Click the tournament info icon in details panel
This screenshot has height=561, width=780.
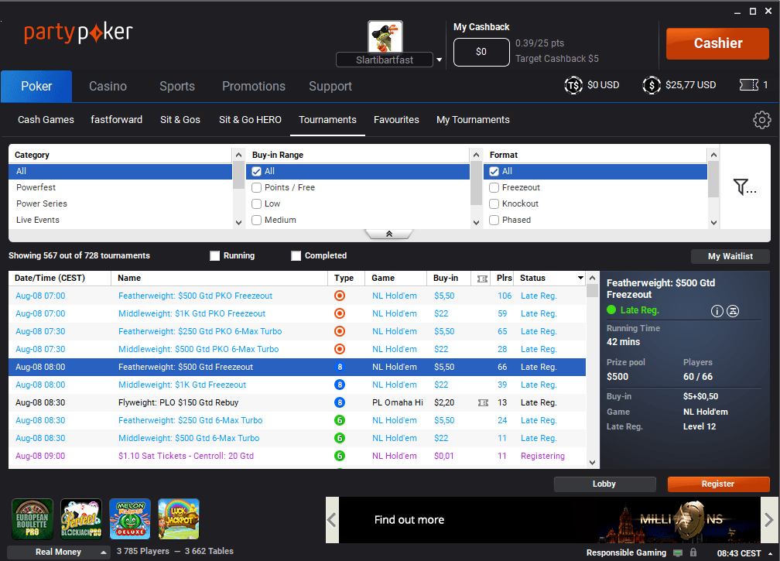pyautogui.click(x=717, y=311)
